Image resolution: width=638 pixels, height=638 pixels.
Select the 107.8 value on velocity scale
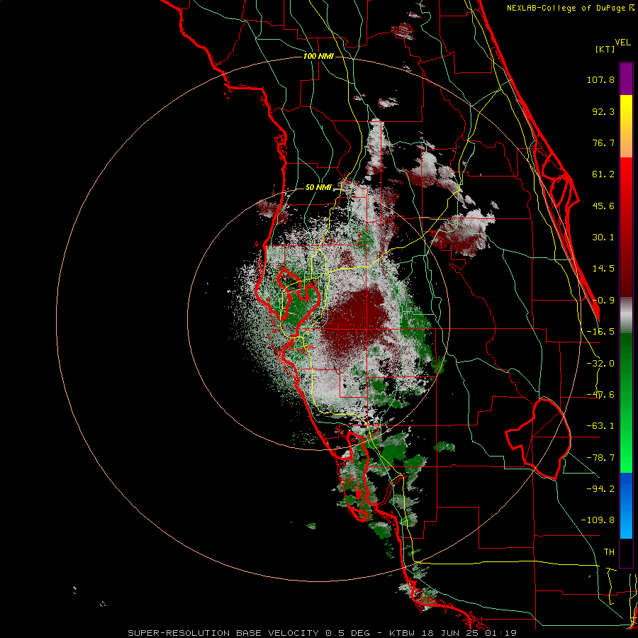(600, 79)
